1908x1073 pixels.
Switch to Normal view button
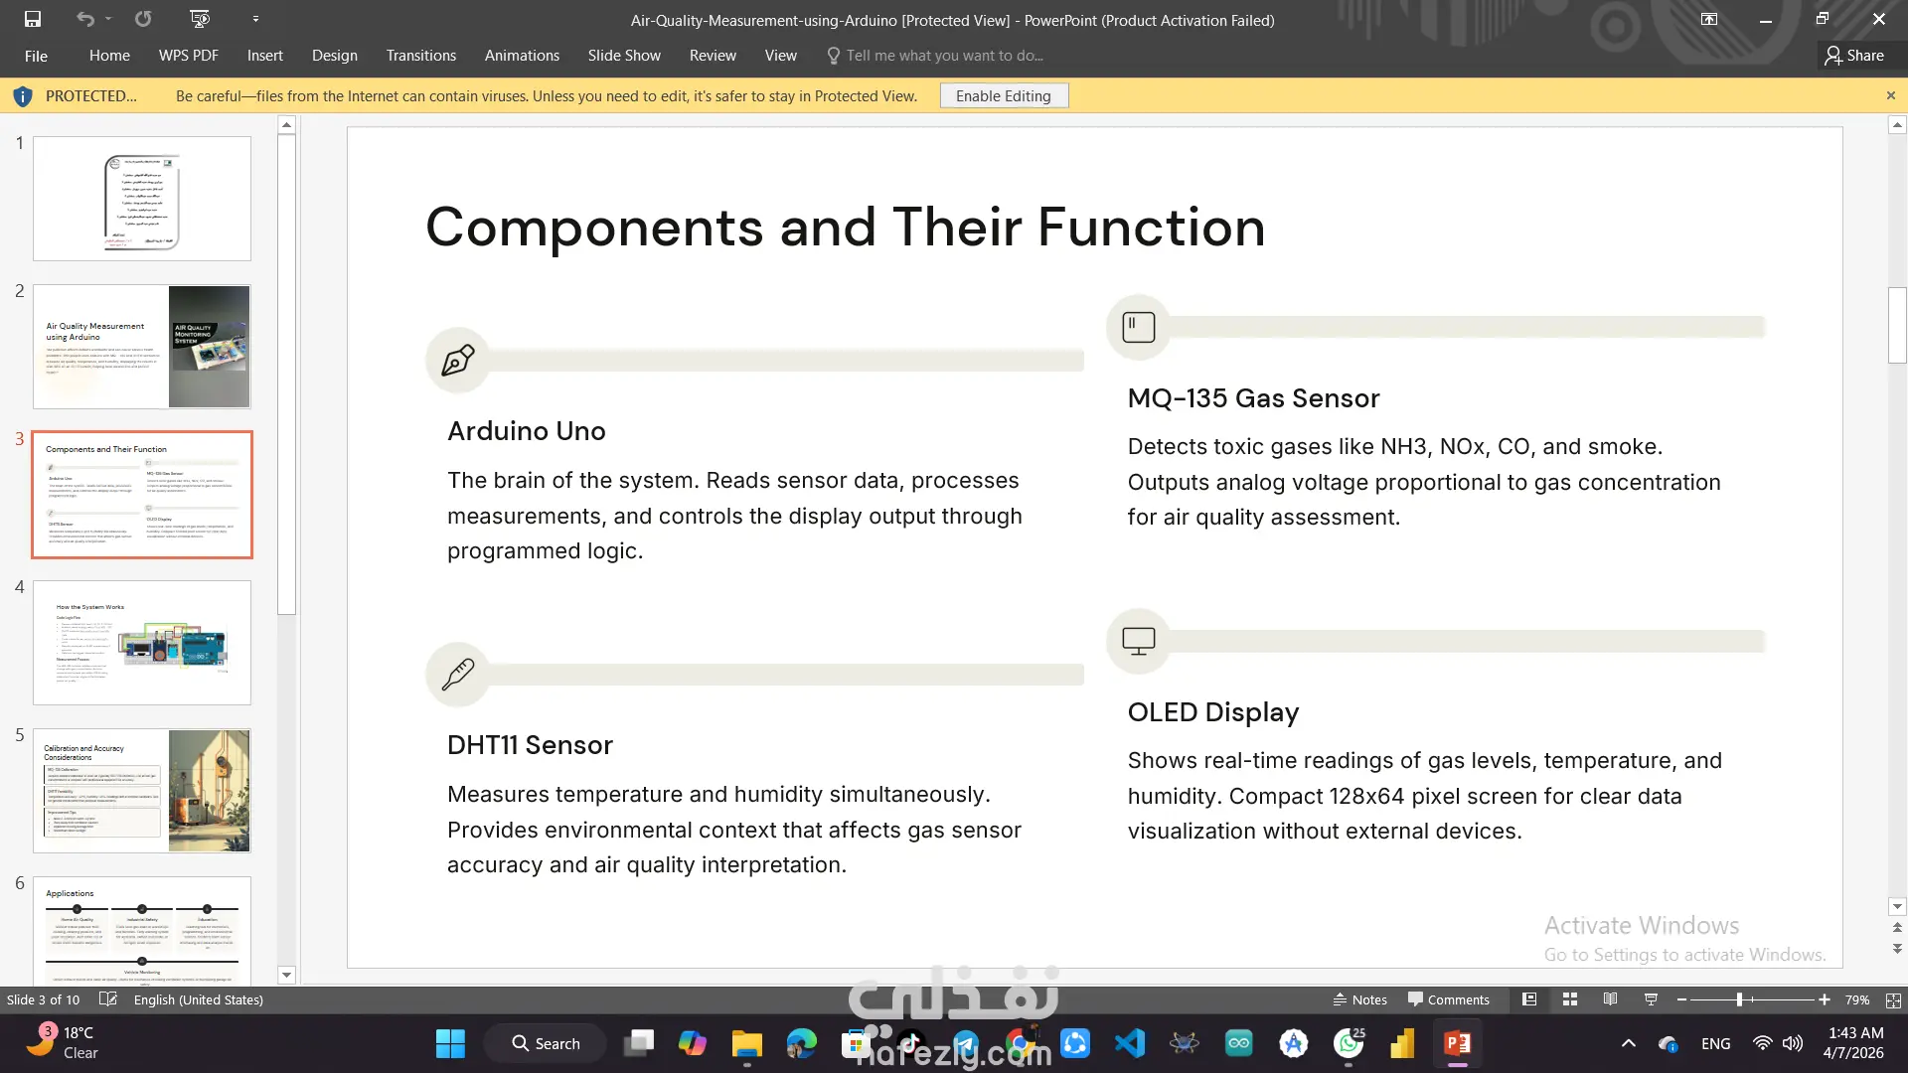(1529, 999)
